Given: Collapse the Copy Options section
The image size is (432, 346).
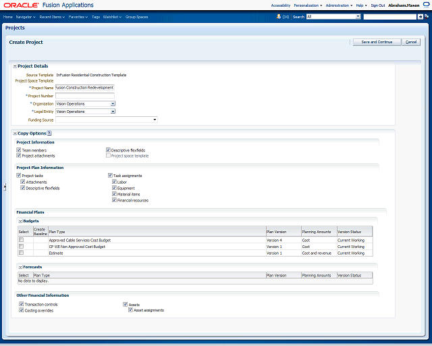Looking at the screenshot, I should pos(15,134).
